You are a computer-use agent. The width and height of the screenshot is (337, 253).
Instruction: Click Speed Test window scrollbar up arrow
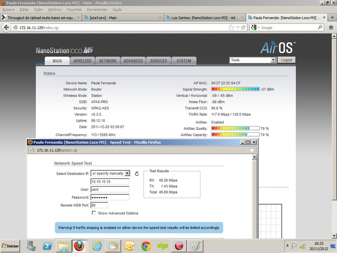coord(254,157)
